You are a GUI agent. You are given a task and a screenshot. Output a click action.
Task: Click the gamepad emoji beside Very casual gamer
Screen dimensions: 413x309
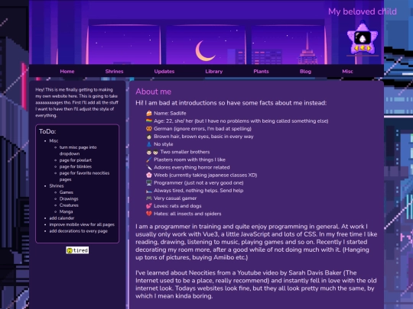(149, 198)
